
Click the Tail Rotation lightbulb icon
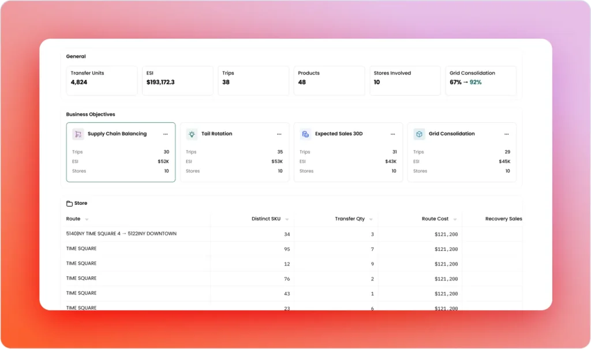[192, 134]
